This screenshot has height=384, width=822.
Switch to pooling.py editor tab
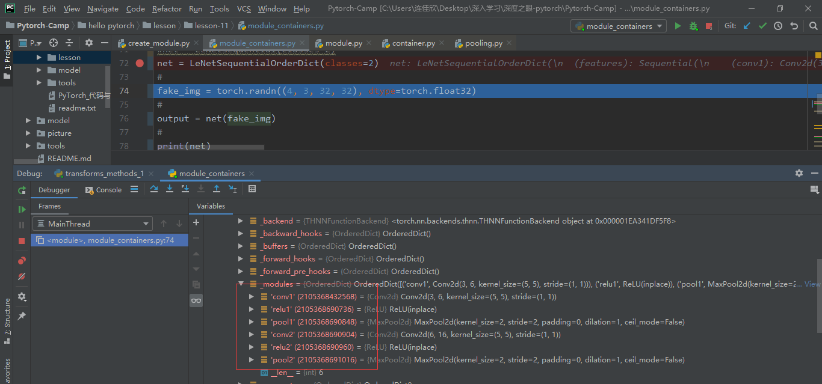[x=483, y=43]
